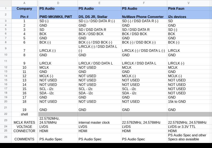
Task: Select the 'Pink Faun' cell
Action: pyautogui.click(x=189, y=8)
